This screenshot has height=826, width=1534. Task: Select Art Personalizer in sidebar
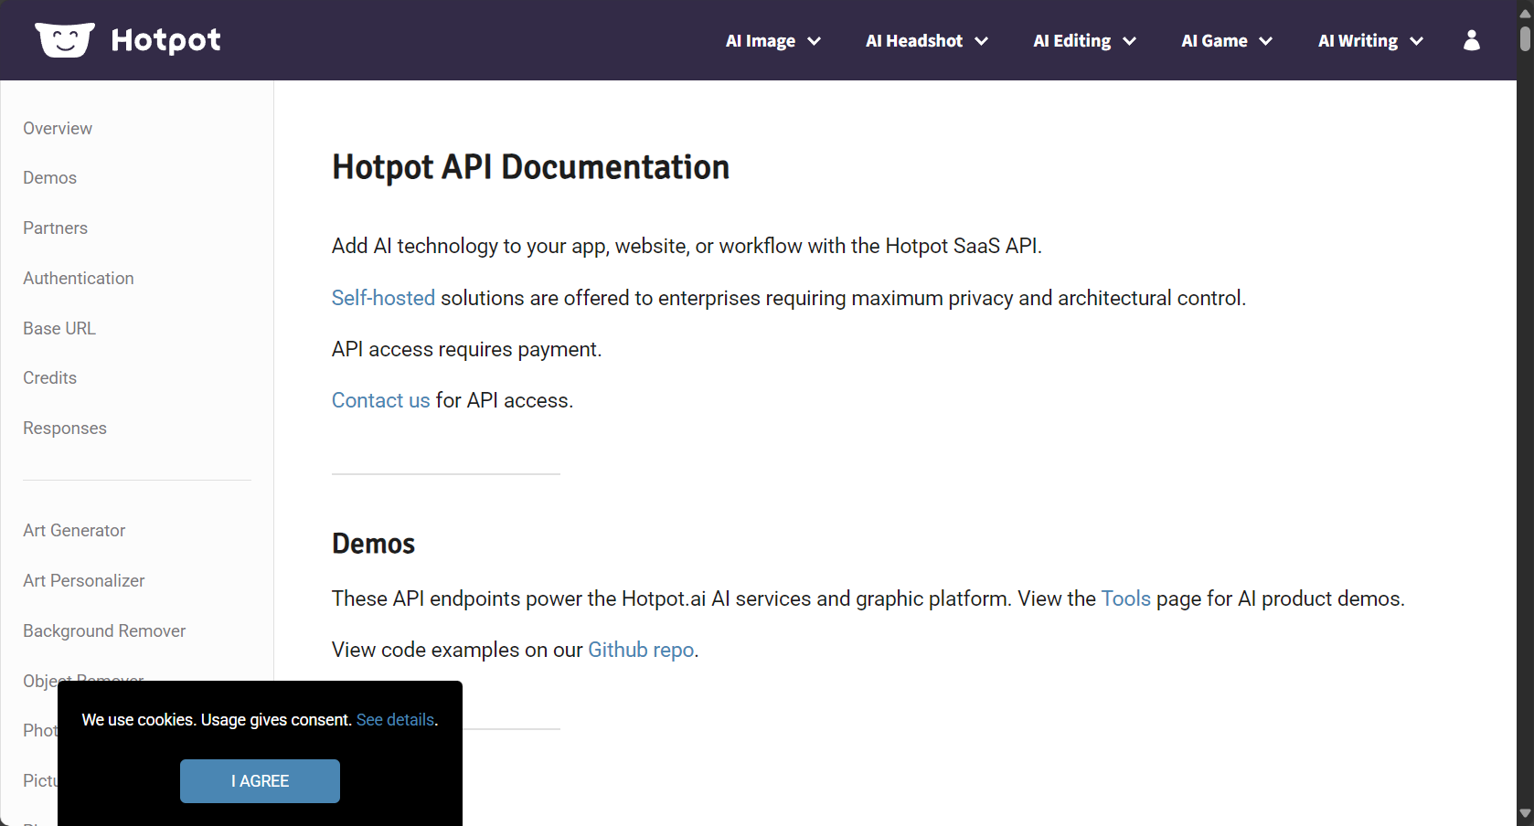pos(84,581)
